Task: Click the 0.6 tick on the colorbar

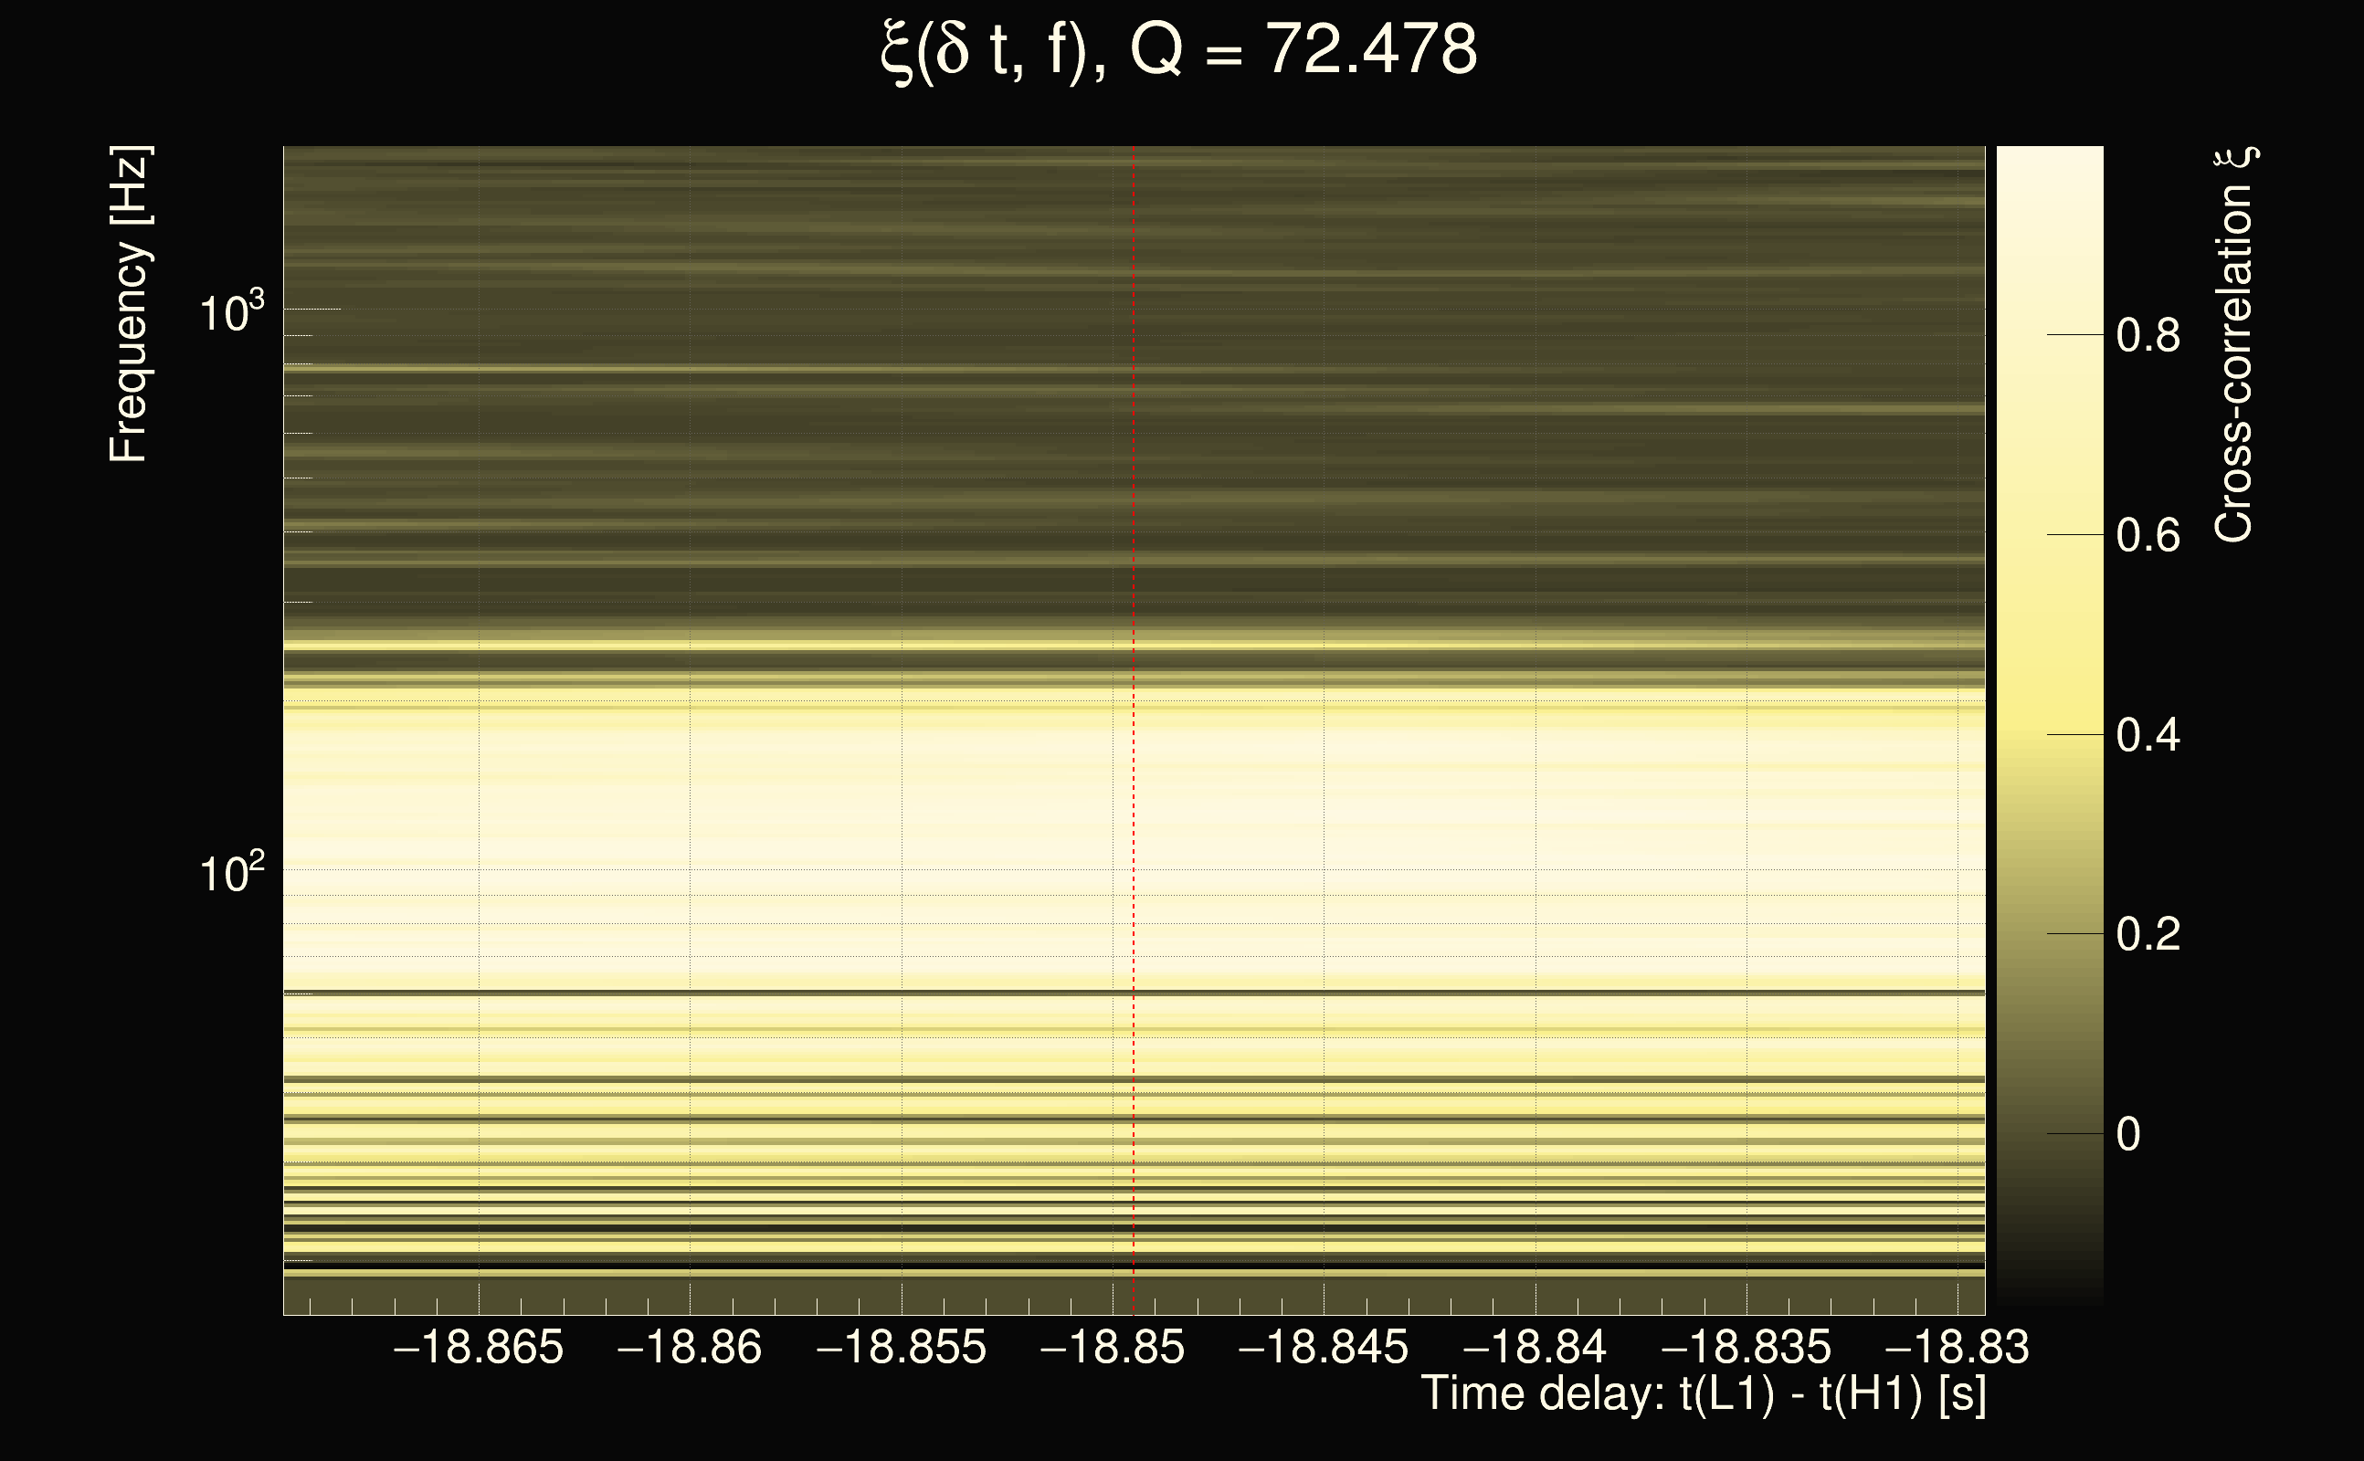Action: click(2148, 535)
